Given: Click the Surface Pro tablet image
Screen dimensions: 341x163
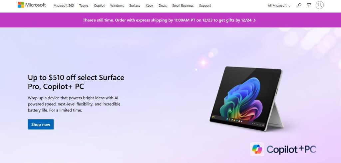Looking at the screenshot, I should [x=247, y=99].
